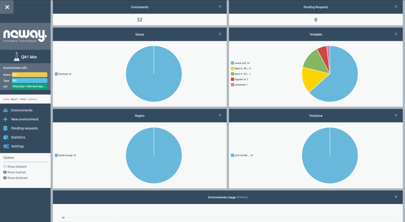The width and height of the screenshot is (405, 222).
Task: Collapse the Status panel using its pin icon
Action: tap(220, 34)
